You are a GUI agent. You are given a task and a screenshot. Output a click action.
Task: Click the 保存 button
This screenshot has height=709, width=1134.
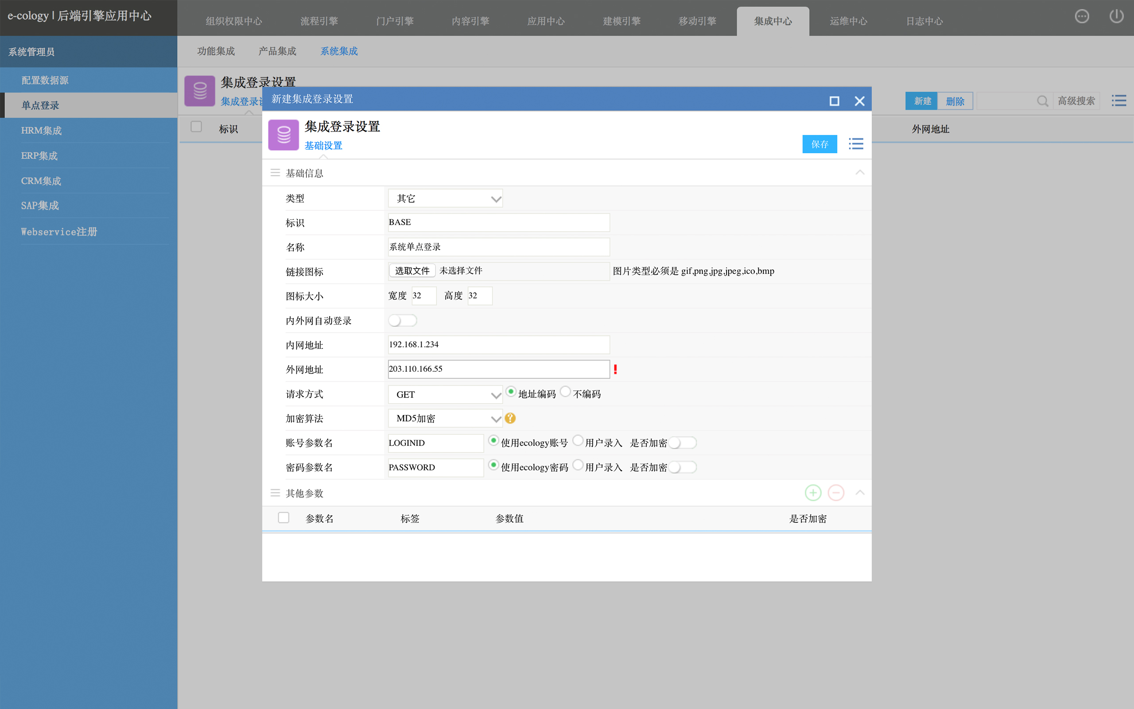pos(819,144)
